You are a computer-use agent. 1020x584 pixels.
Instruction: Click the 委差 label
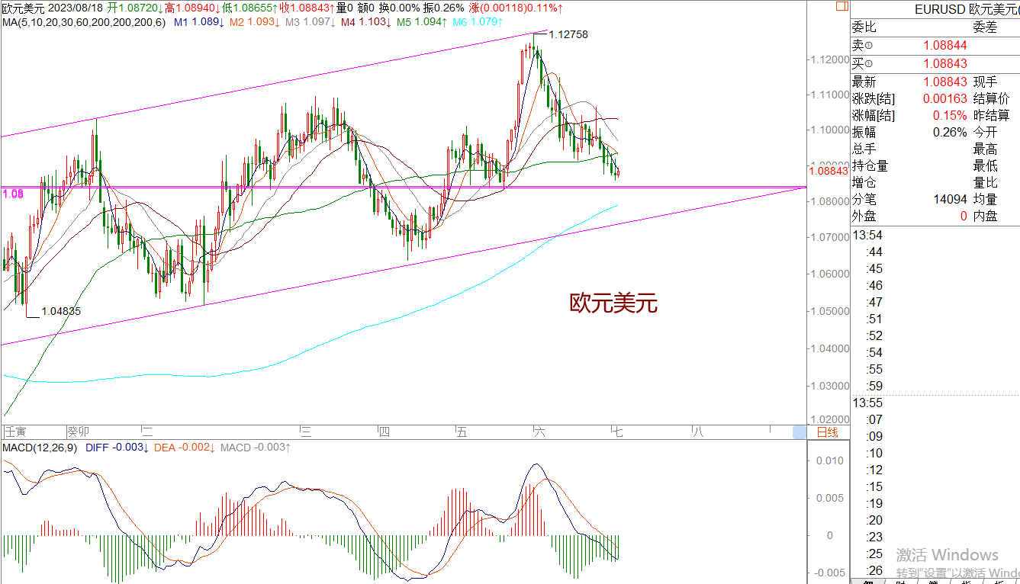tap(985, 27)
